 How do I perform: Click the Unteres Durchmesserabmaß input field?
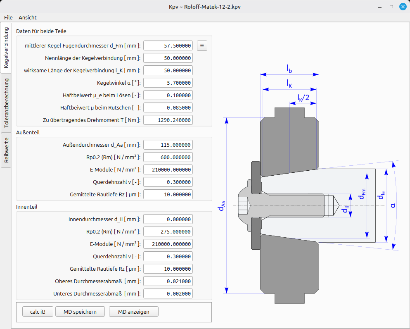pos(168,294)
